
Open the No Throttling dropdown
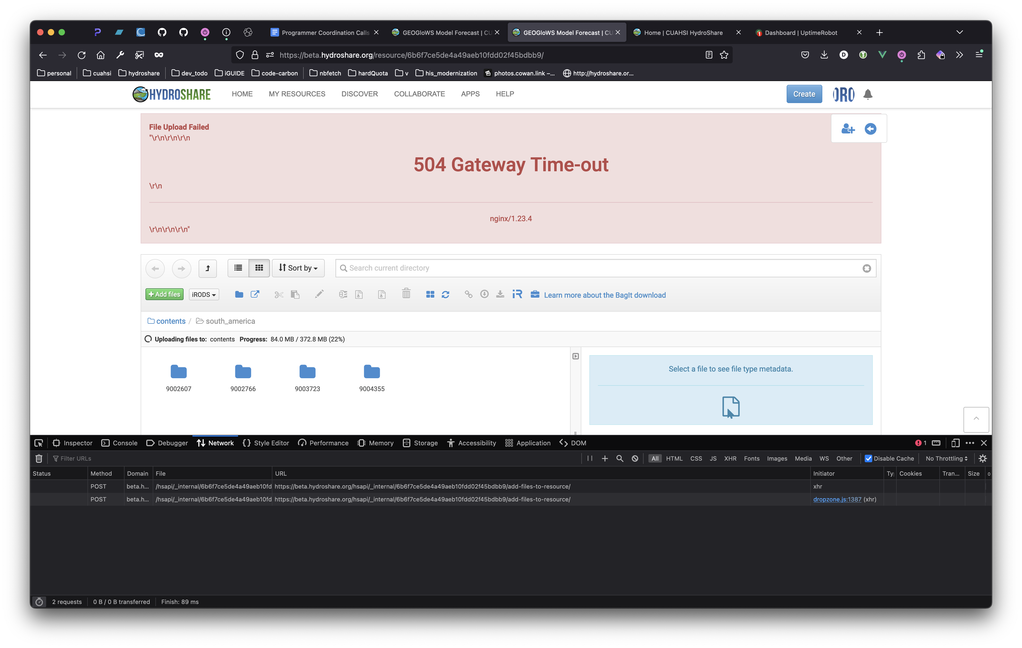947,458
